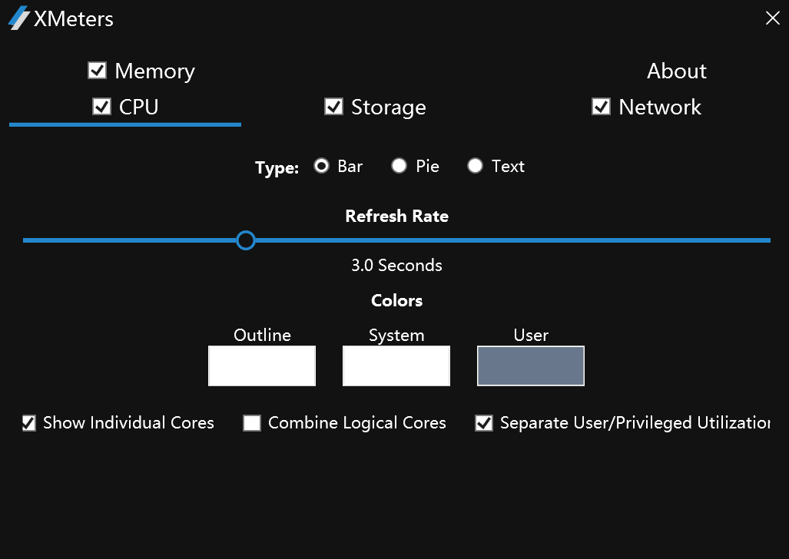Image resolution: width=789 pixels, height=559 pixels.
Task: Switch to the Memory tab label
Action: (154, 71)
